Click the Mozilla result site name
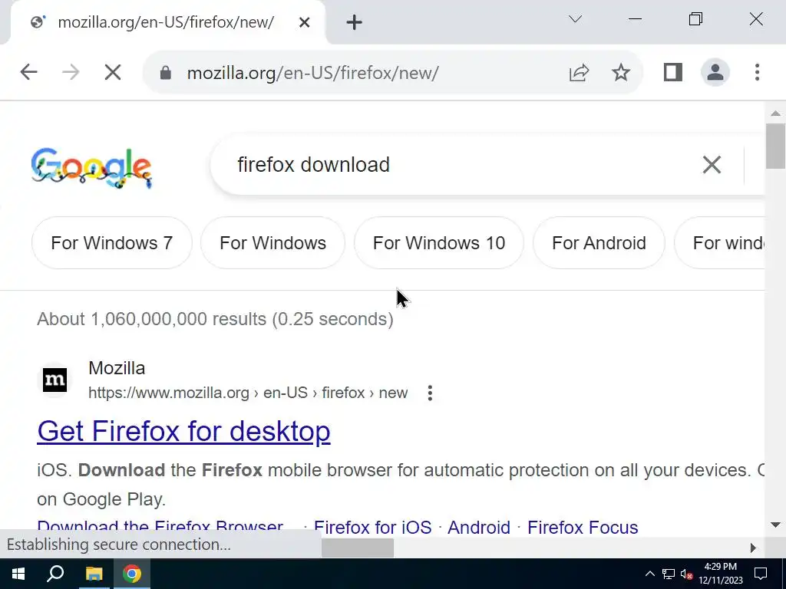This screenshot has width=786, height=589. (117, 368)
